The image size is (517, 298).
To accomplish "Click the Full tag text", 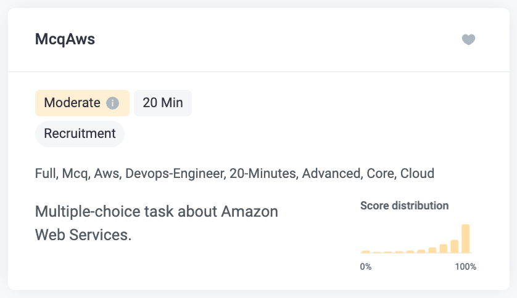I will click(x=46, y=174).
